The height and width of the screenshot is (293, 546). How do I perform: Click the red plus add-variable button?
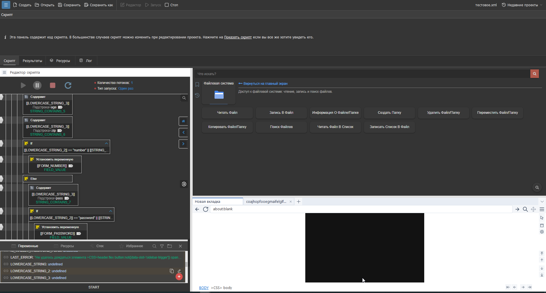pyautogui.click(x=179, y=277)
